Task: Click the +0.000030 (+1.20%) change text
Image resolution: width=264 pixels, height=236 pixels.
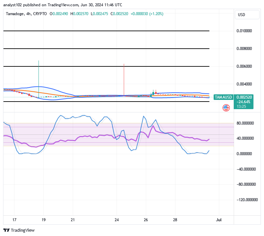Action: [147, 14]
